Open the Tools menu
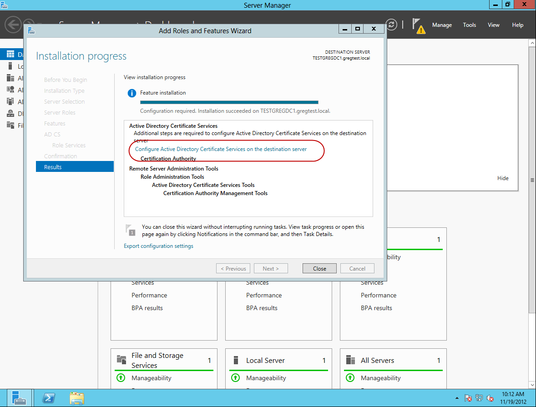 470,25
